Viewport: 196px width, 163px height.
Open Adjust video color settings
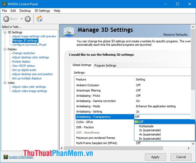29,87
